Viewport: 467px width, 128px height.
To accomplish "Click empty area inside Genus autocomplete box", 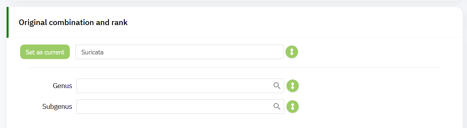I will pos(175,86).
